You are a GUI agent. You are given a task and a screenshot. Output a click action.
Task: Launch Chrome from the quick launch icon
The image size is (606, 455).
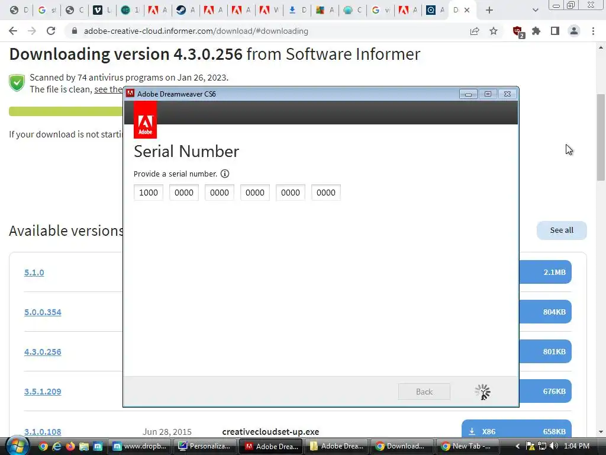[x=43, y=447]
